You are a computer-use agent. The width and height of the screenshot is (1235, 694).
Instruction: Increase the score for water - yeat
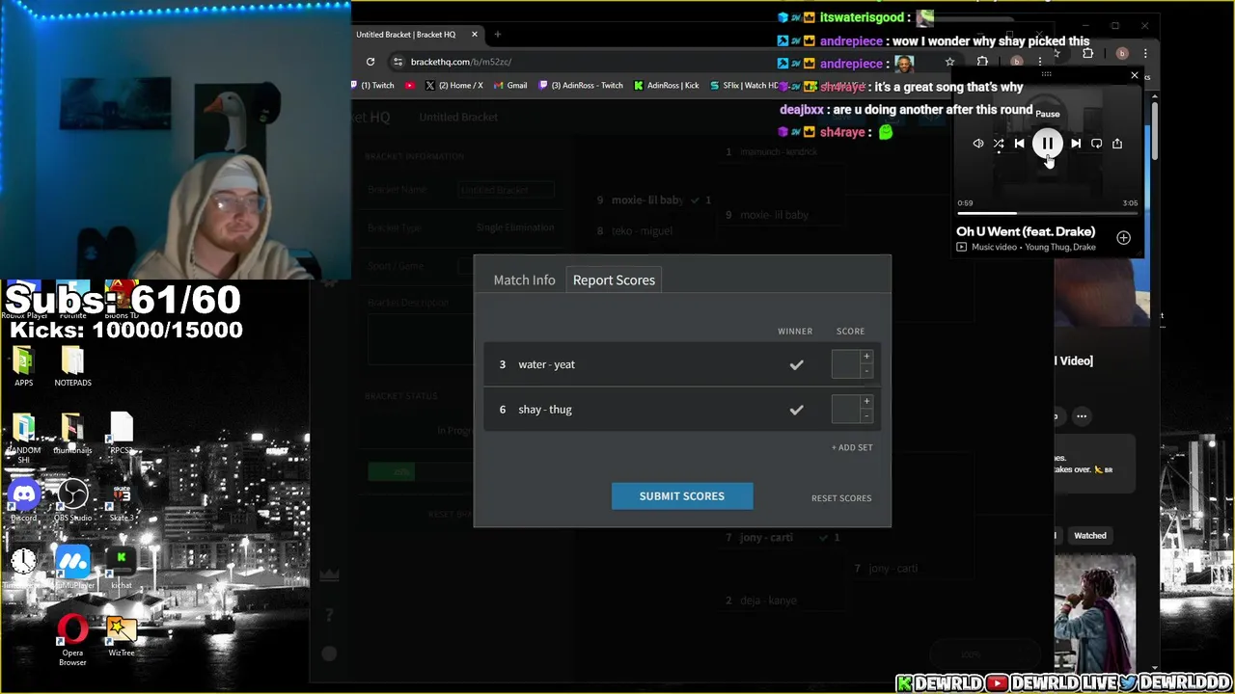click(866, 357)
